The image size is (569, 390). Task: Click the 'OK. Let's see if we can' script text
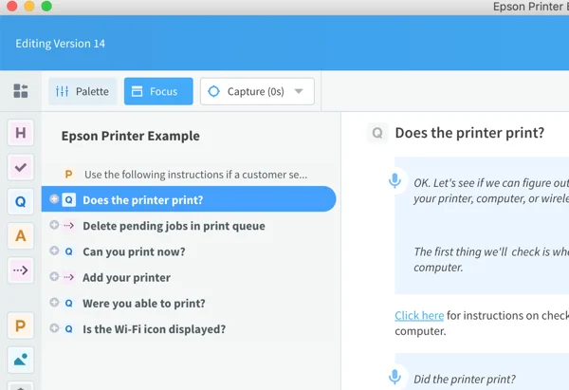coord(491,191)
